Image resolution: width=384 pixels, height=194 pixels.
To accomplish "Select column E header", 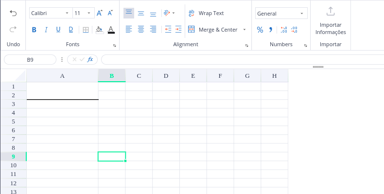I will [193, 76].
